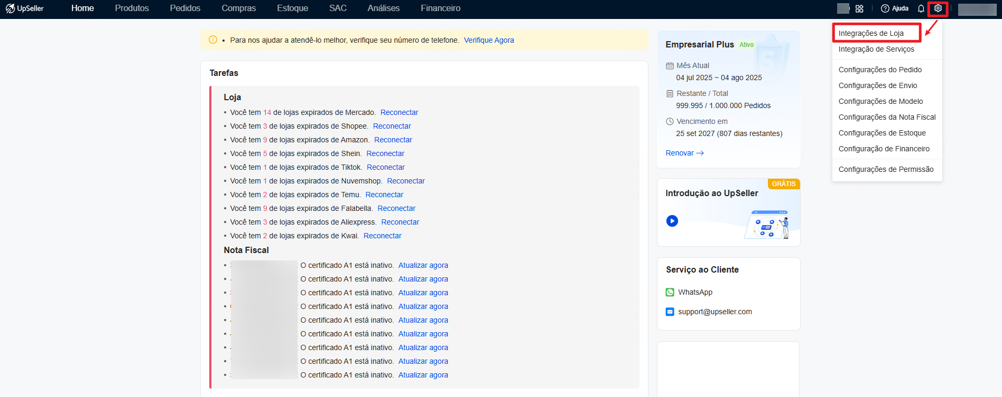Click the clock icon beside Vencimento em
The height and width of the screenshot is (397, 1002).
[x=670, y=121]
